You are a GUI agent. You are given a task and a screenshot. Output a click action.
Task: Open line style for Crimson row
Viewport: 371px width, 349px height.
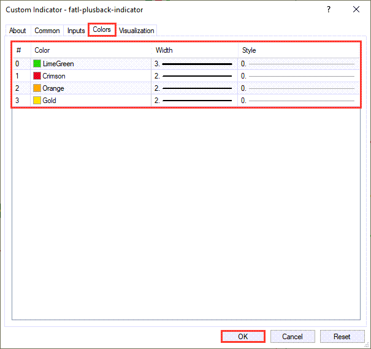point(299,76)
